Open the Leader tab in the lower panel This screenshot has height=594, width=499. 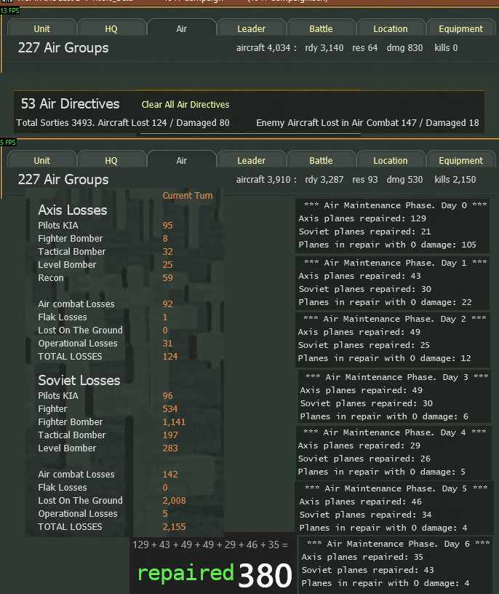251,160
